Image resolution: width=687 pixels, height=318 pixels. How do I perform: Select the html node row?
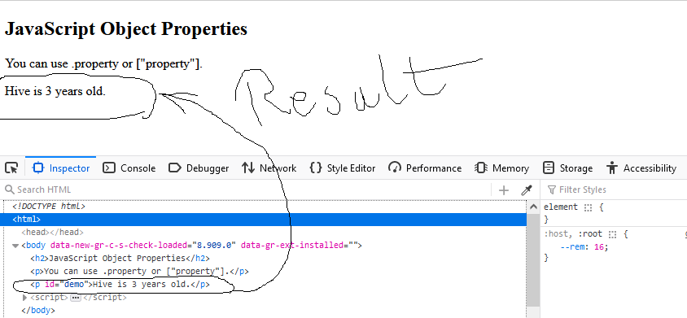coord(263,219)
